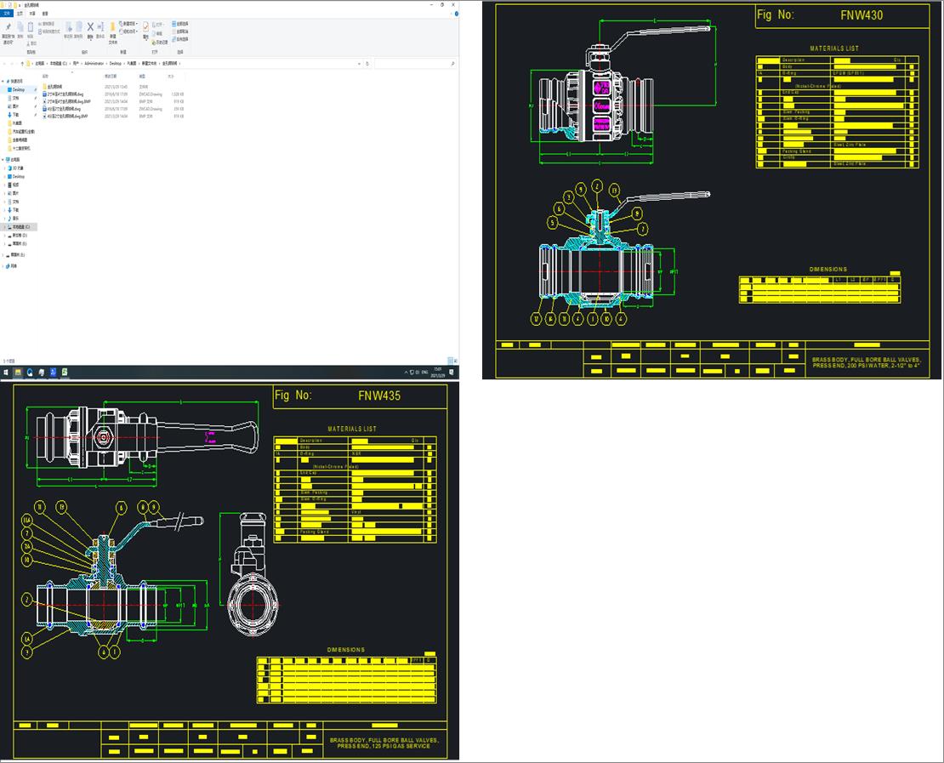This screenshot has width=944, height=763.
Task: Click the FNW435 figure number in drawing
Action: coord(379,396)
